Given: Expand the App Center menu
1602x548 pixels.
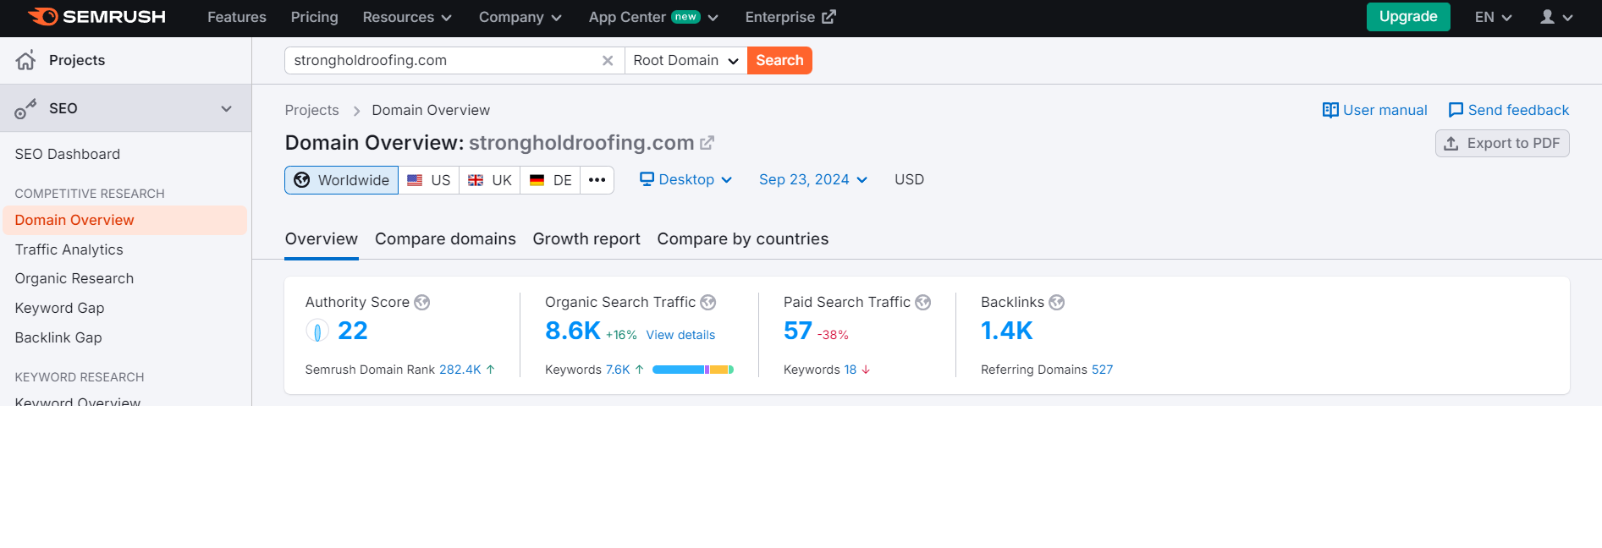Looking at the screenshot, I should pos(653,17).
